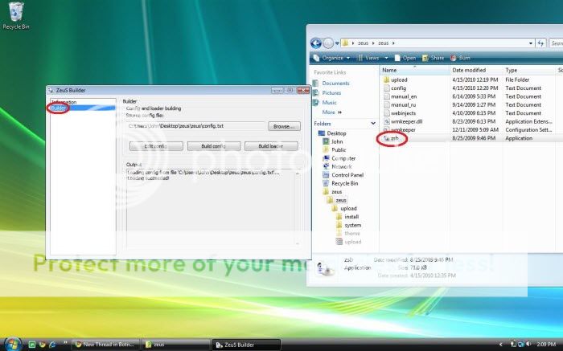The image size is (563, 351).
Task: Select the upload folder in file list
Action: click(x=399, y=80)
